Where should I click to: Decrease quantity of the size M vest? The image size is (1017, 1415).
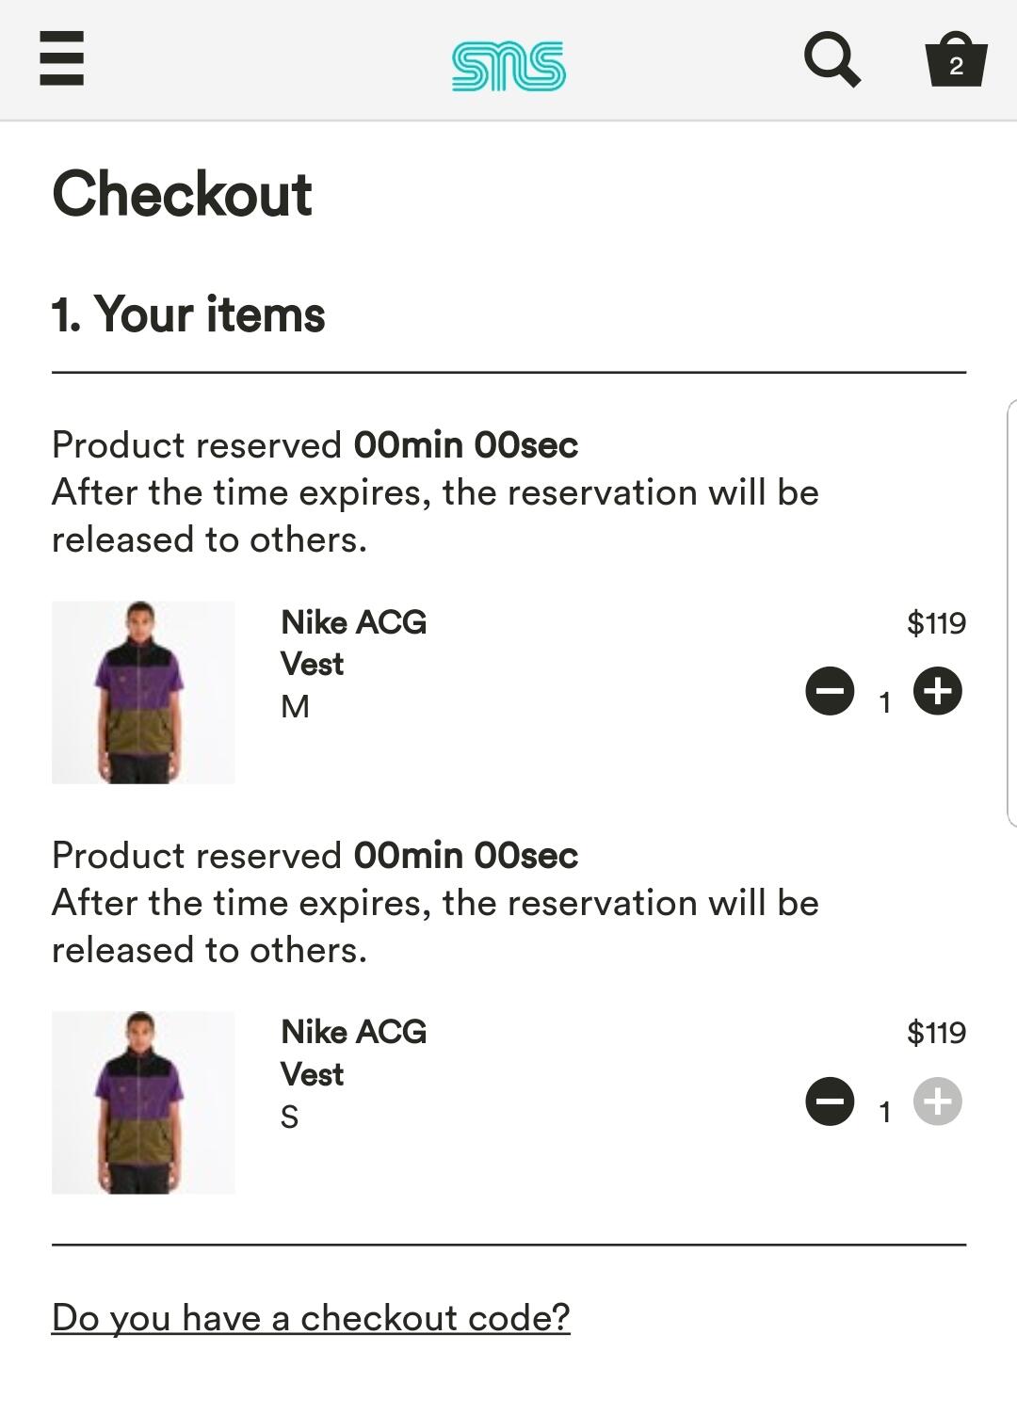830,692
